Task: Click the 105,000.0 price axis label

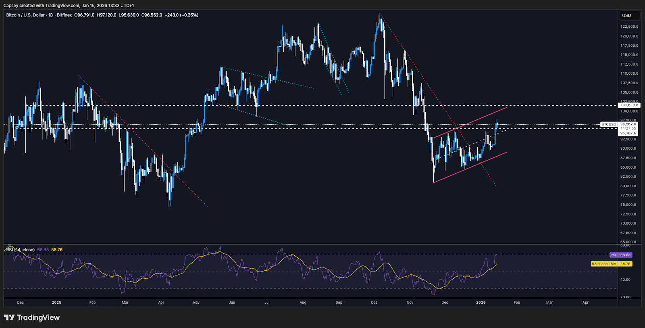Action: [x=629, y=92]
